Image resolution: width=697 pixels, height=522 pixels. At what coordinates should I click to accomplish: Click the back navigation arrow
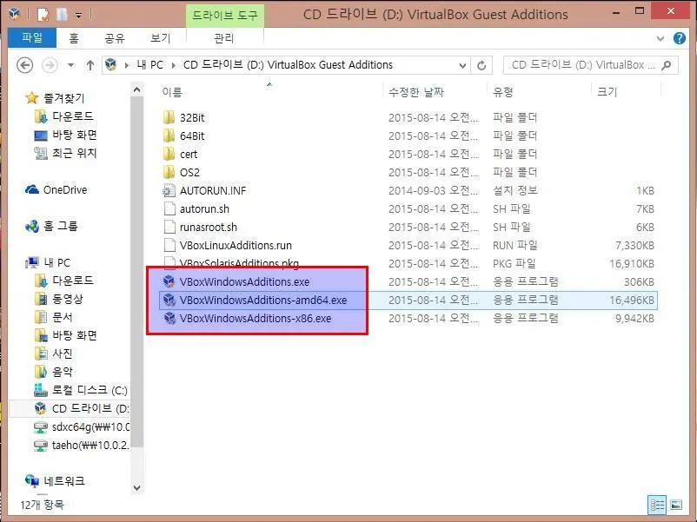tap(25, 65)
